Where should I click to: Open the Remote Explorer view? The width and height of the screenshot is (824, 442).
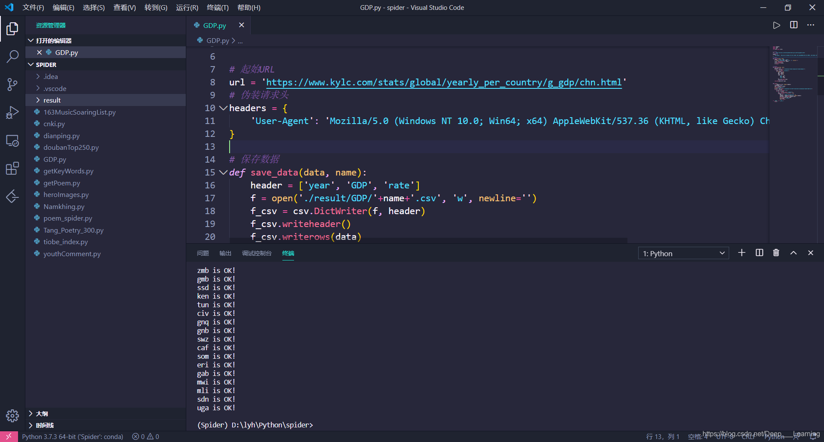click(12, 141)
